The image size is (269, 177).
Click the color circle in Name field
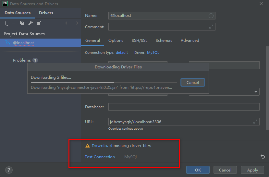click(211, 16)
